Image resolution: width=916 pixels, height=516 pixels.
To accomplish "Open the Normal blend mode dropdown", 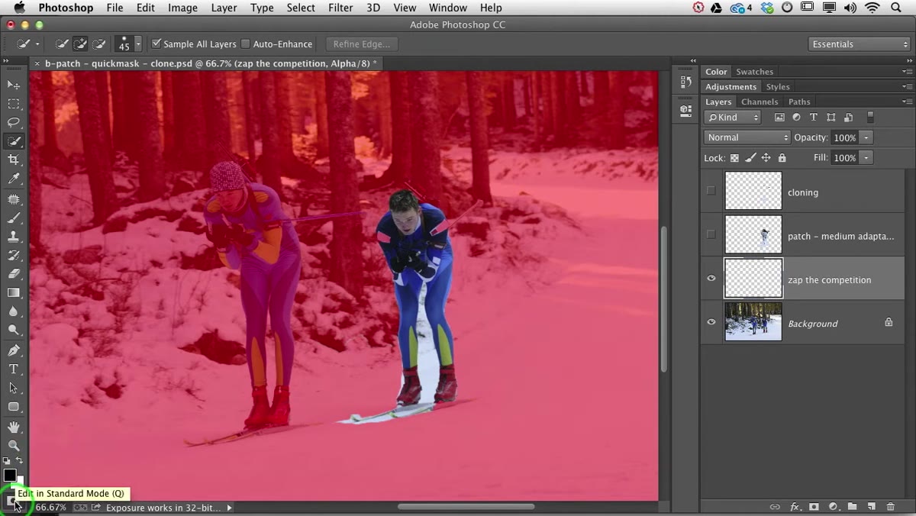I will tap(747, 137).
